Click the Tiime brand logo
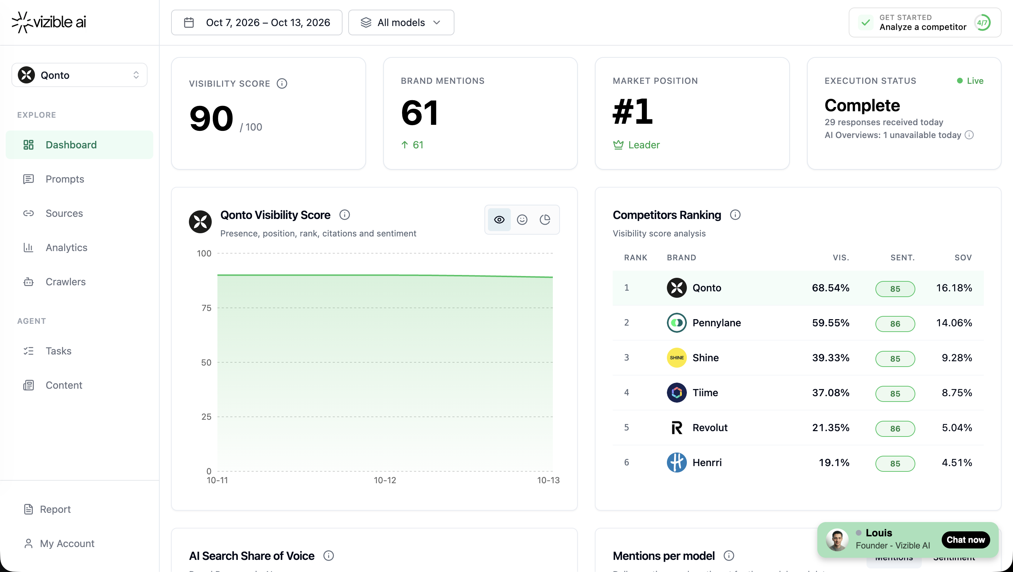Viewport: 1013px width, 572px height. (x=677, y=393)
